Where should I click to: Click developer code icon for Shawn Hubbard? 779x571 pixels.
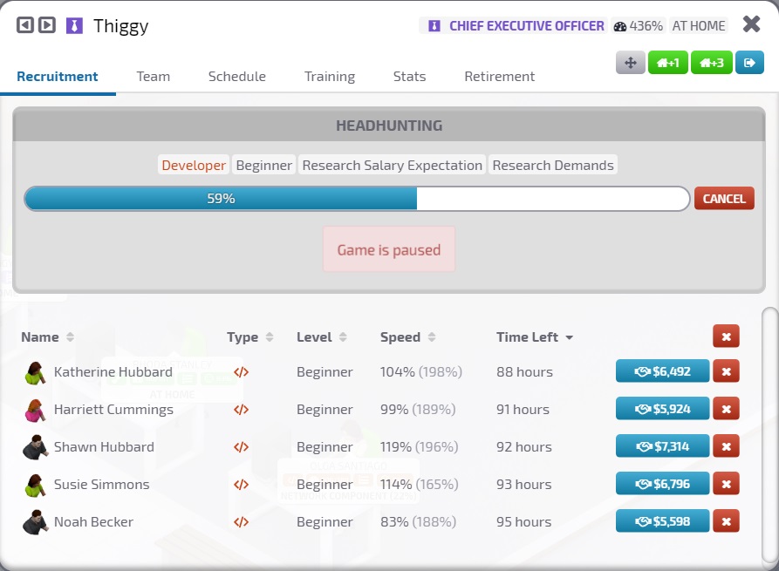coord(241,447)
